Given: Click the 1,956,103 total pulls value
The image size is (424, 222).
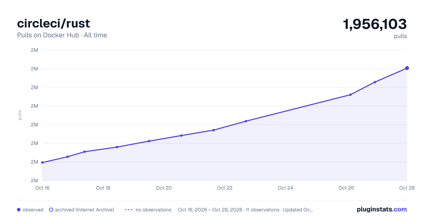Looking at the screenshot, I should click(375, 24).
